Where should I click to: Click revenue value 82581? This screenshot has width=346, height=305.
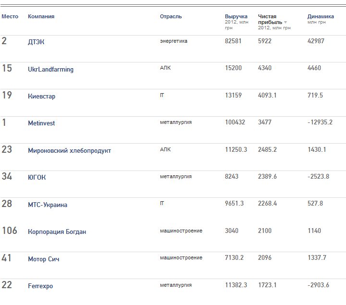(233, 41)
